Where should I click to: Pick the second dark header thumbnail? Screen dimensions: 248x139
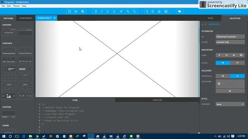25,32
